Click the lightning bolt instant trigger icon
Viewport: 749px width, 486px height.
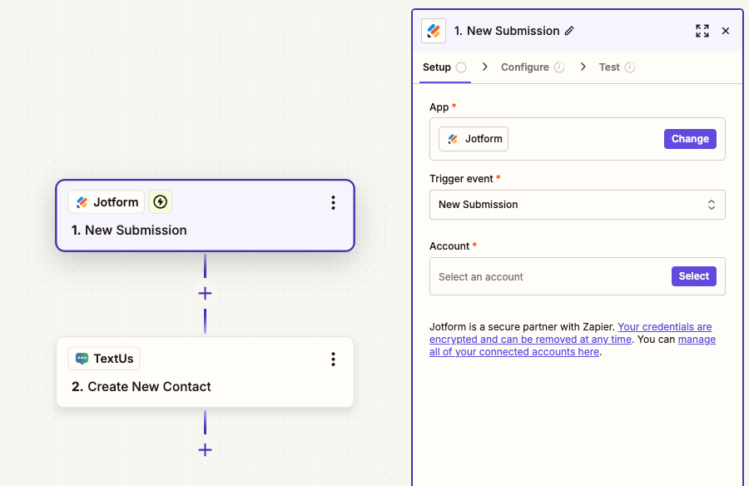click(160, 202)
